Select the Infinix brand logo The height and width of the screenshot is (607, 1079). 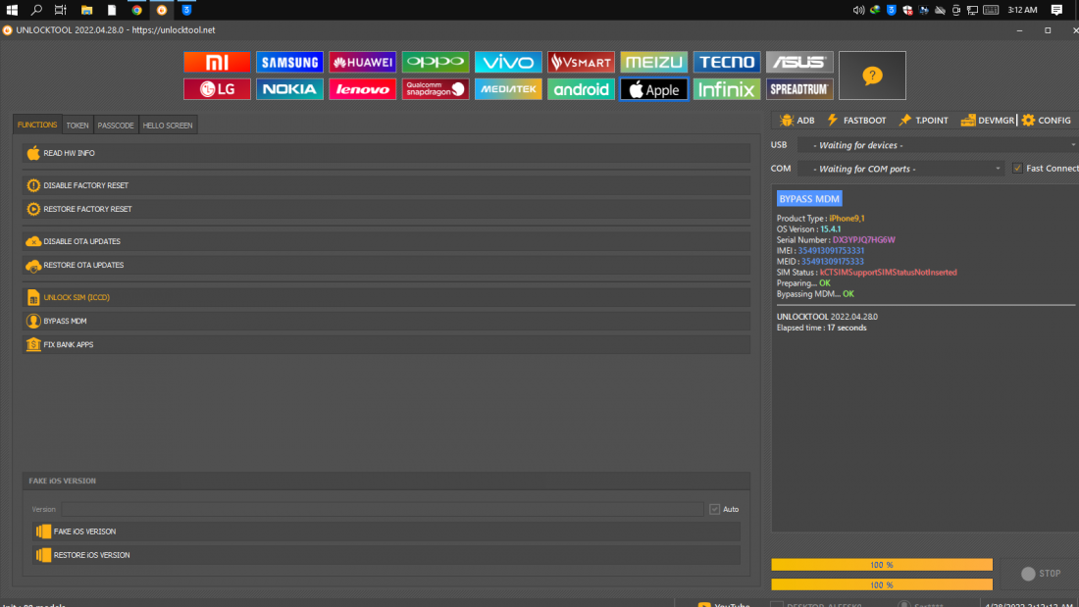727,89
